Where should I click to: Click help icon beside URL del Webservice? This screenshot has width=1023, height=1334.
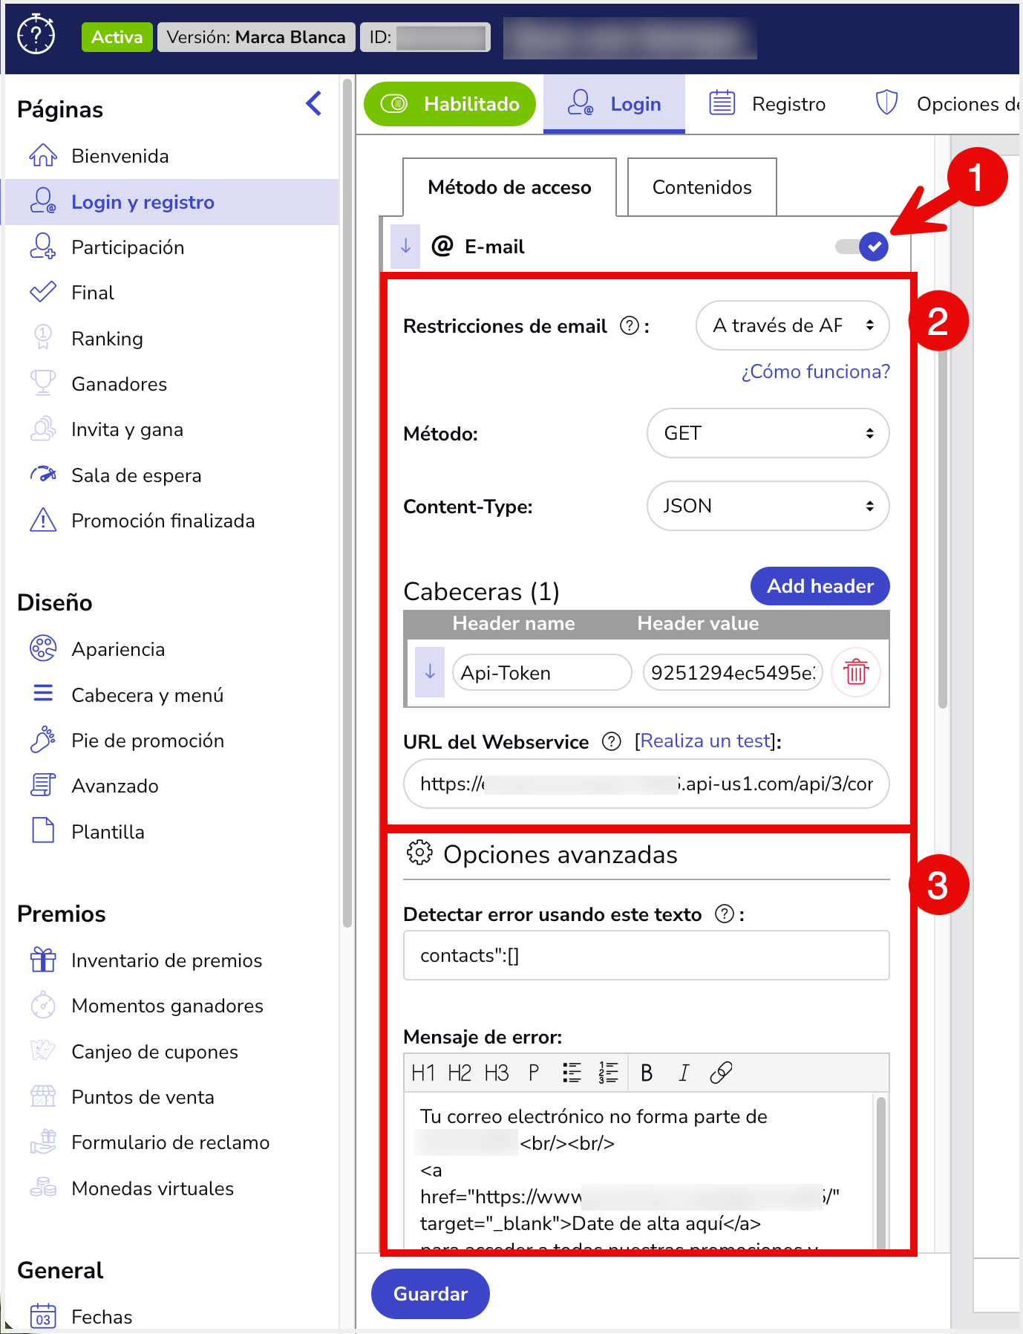pyautogui.click(x=611, y=741)
